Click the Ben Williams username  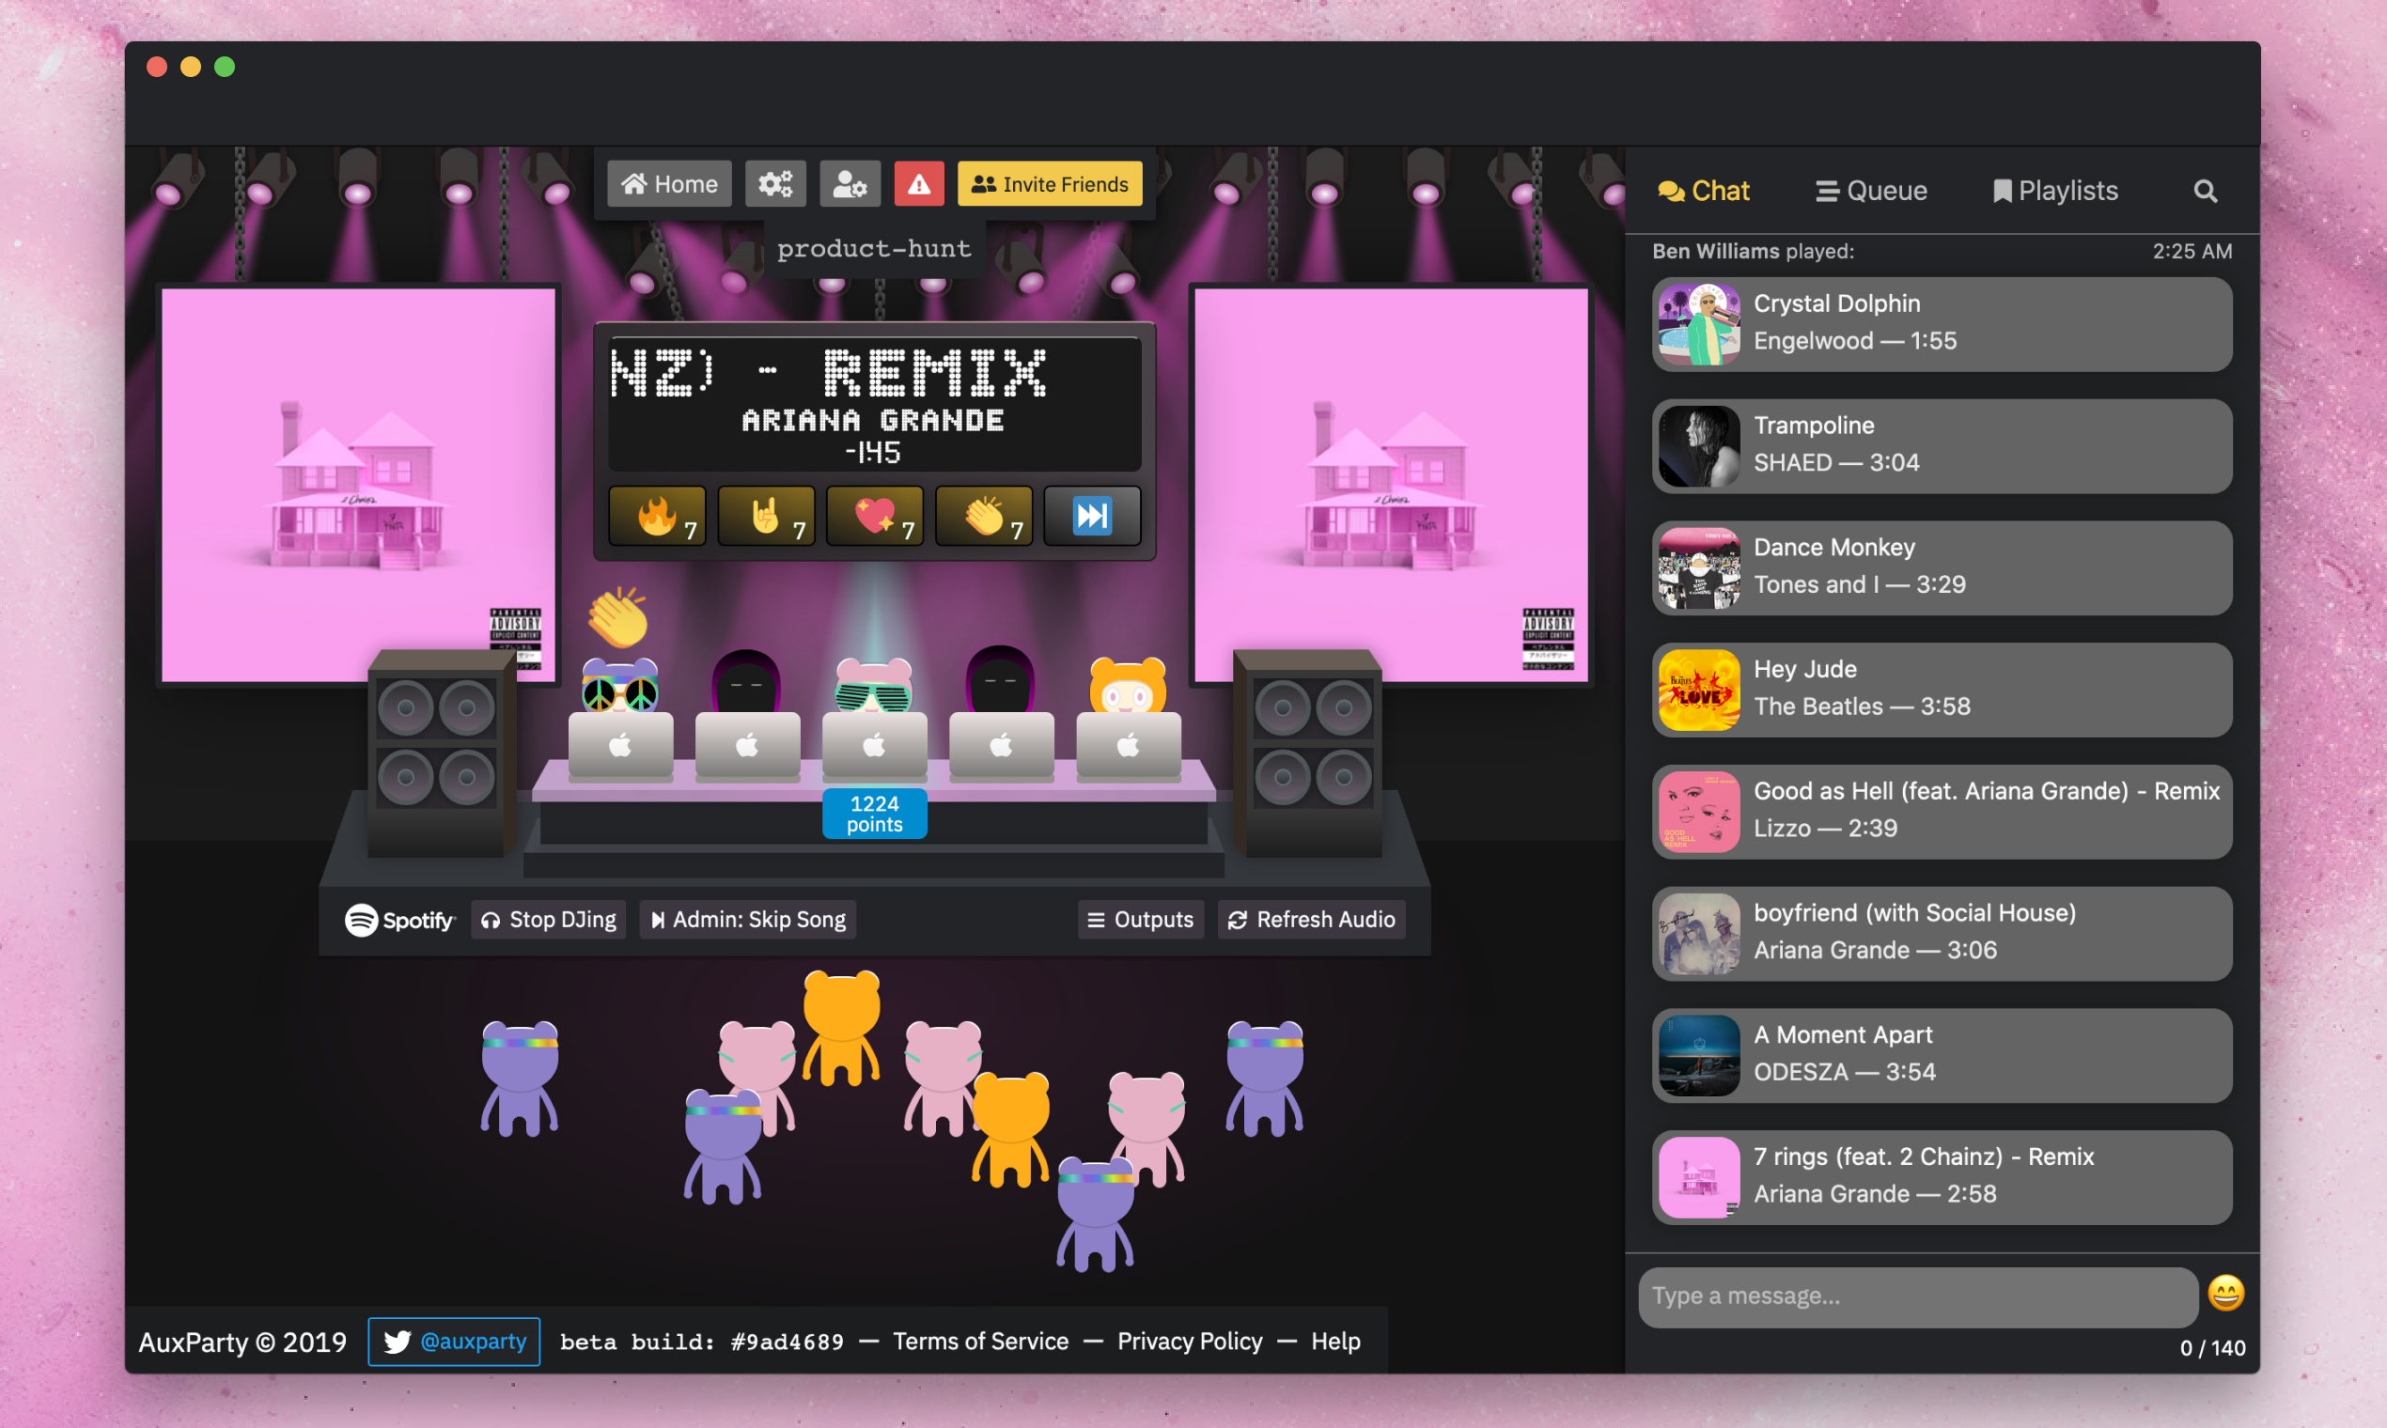pos(1715,251)
